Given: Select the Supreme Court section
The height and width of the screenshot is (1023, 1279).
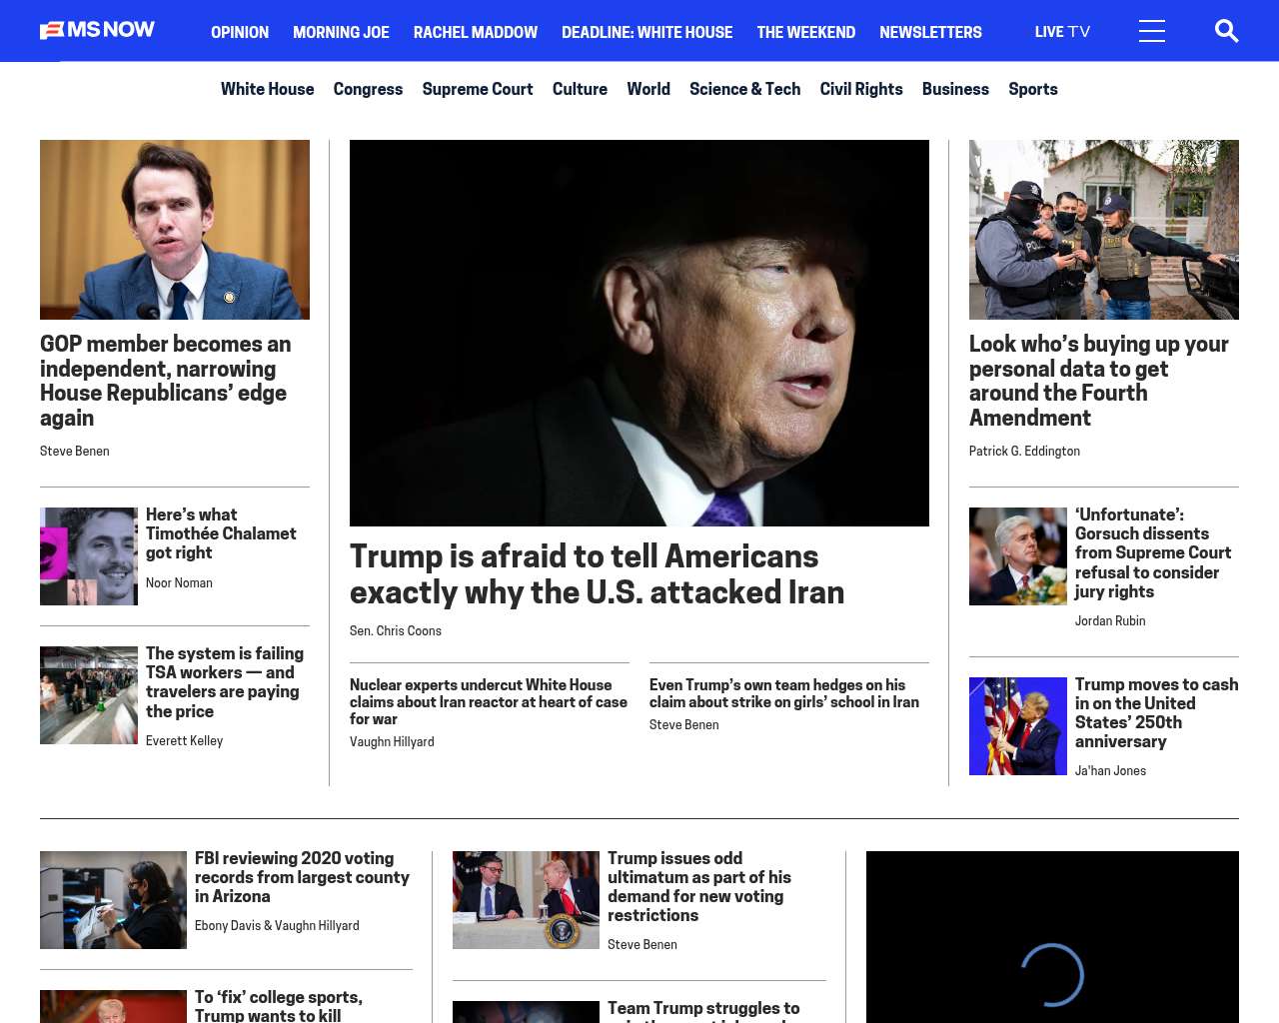Looking at the screenshot, I should tap(477, 89).
